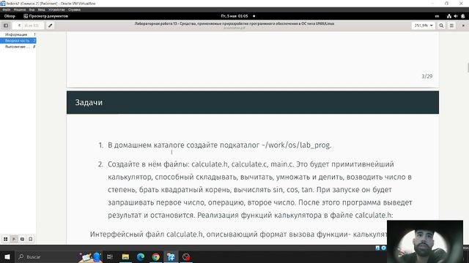Open VirtualBox 'Справка' menu
469x263 pixels.
(74, 9)
